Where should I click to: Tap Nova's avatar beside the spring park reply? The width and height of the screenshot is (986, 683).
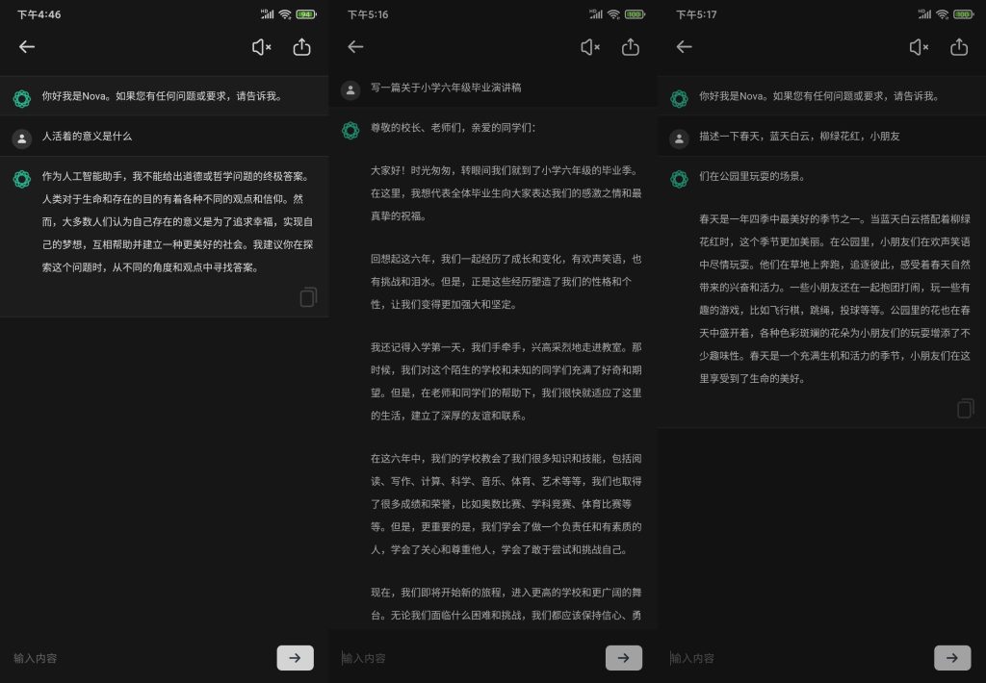679,177
